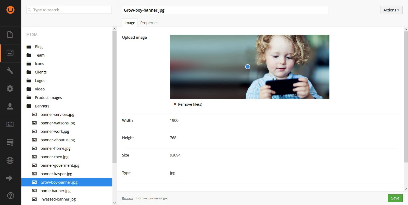Click the media search field
408x205 pixels.
click(x=69, y=10)
